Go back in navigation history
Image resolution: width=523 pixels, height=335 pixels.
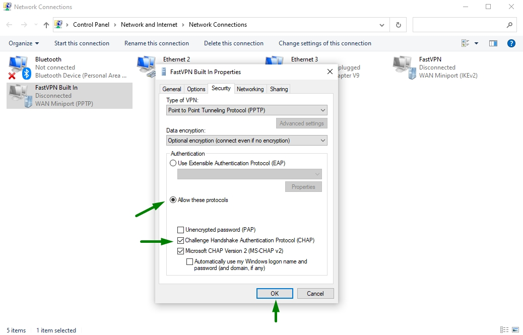10,25
